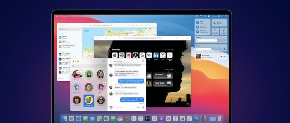Image resolution: width=290 pixels, height=123 pixels.
Task: Launch Safari from the Dock
Action: click(78, 118)
